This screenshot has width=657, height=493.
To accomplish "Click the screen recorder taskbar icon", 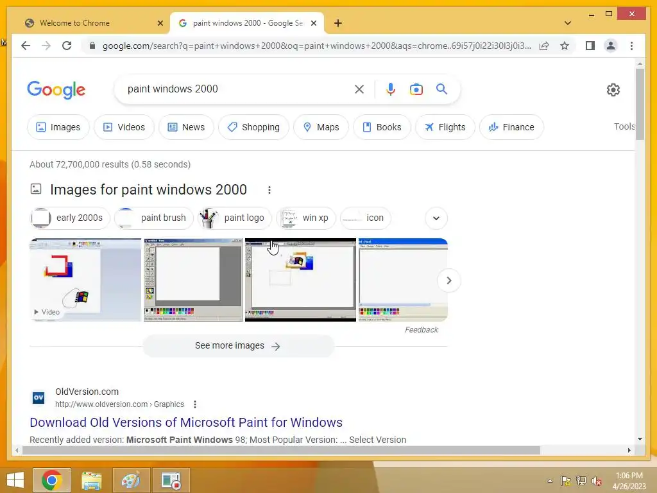I will click(171, 480).
